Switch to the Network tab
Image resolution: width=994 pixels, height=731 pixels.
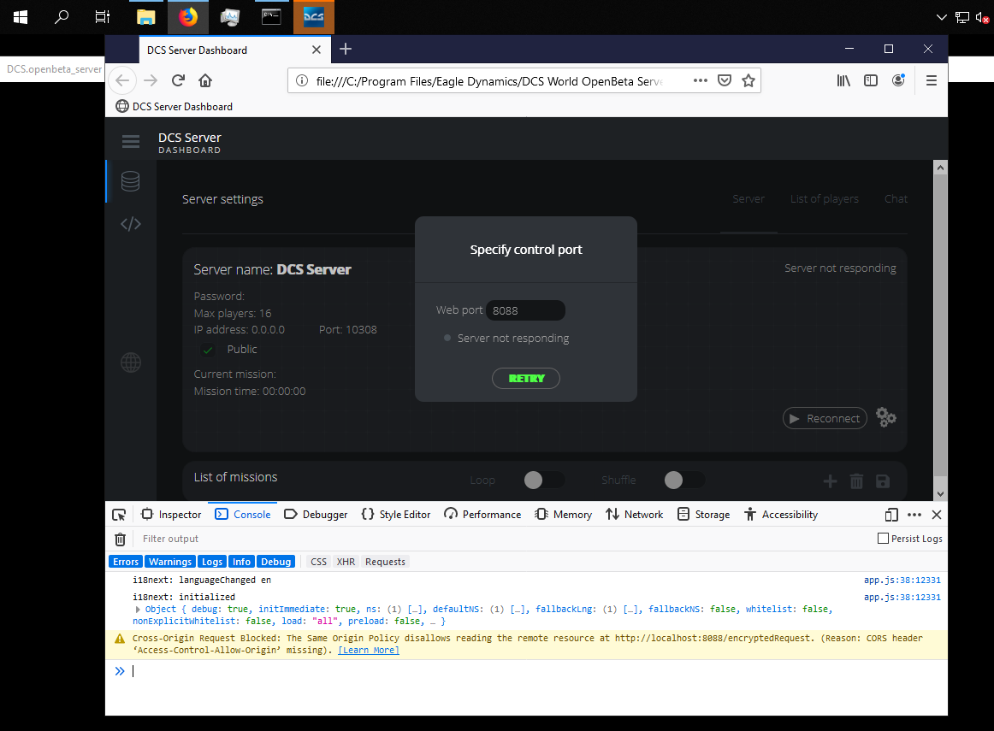tap(635, 515)
